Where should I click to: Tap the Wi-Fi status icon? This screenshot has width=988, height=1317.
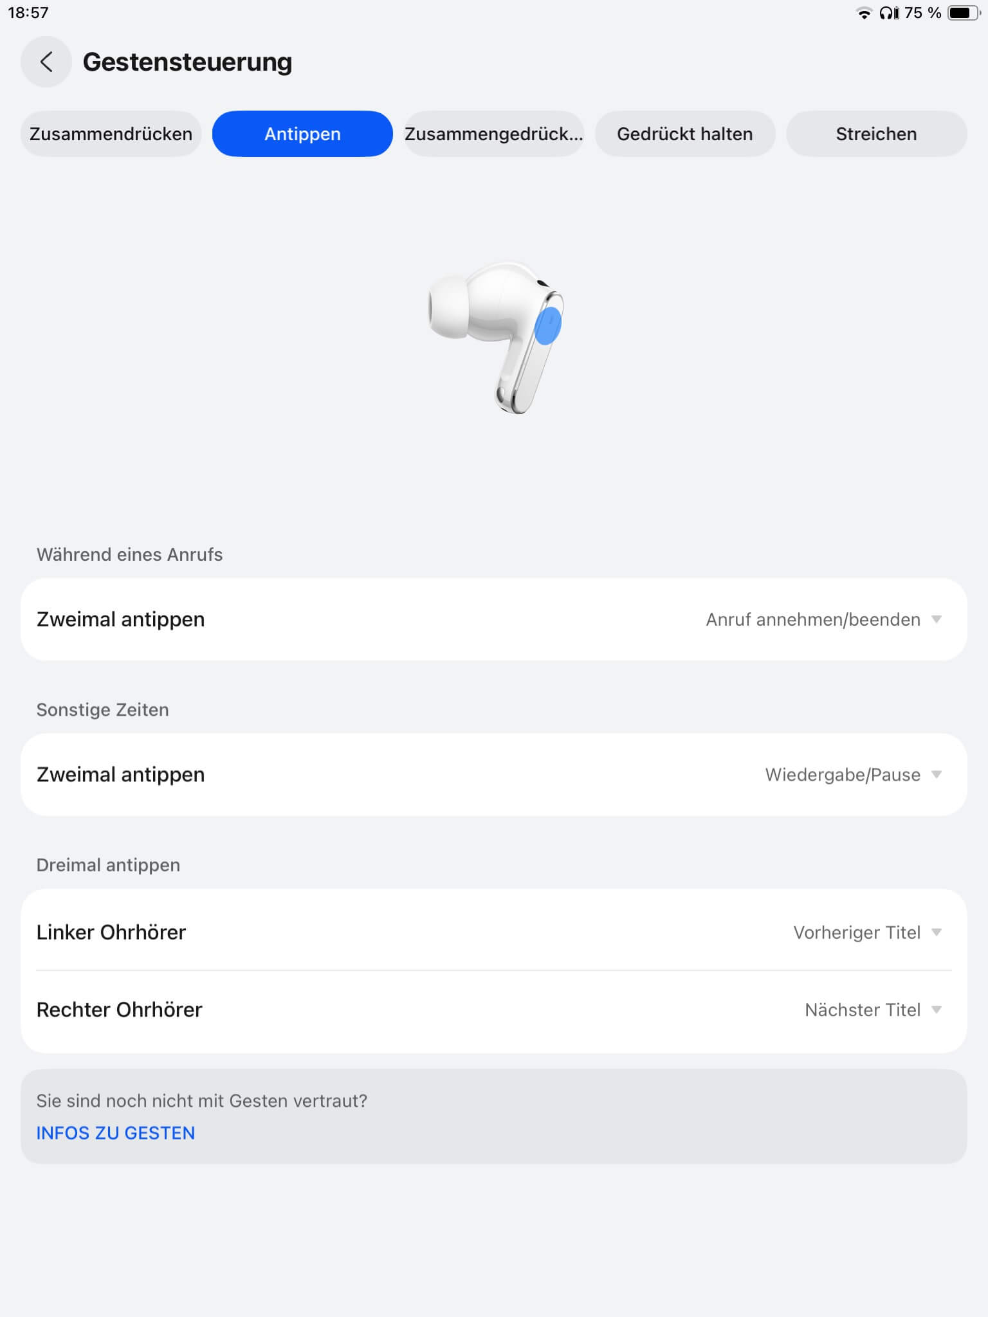864,14
